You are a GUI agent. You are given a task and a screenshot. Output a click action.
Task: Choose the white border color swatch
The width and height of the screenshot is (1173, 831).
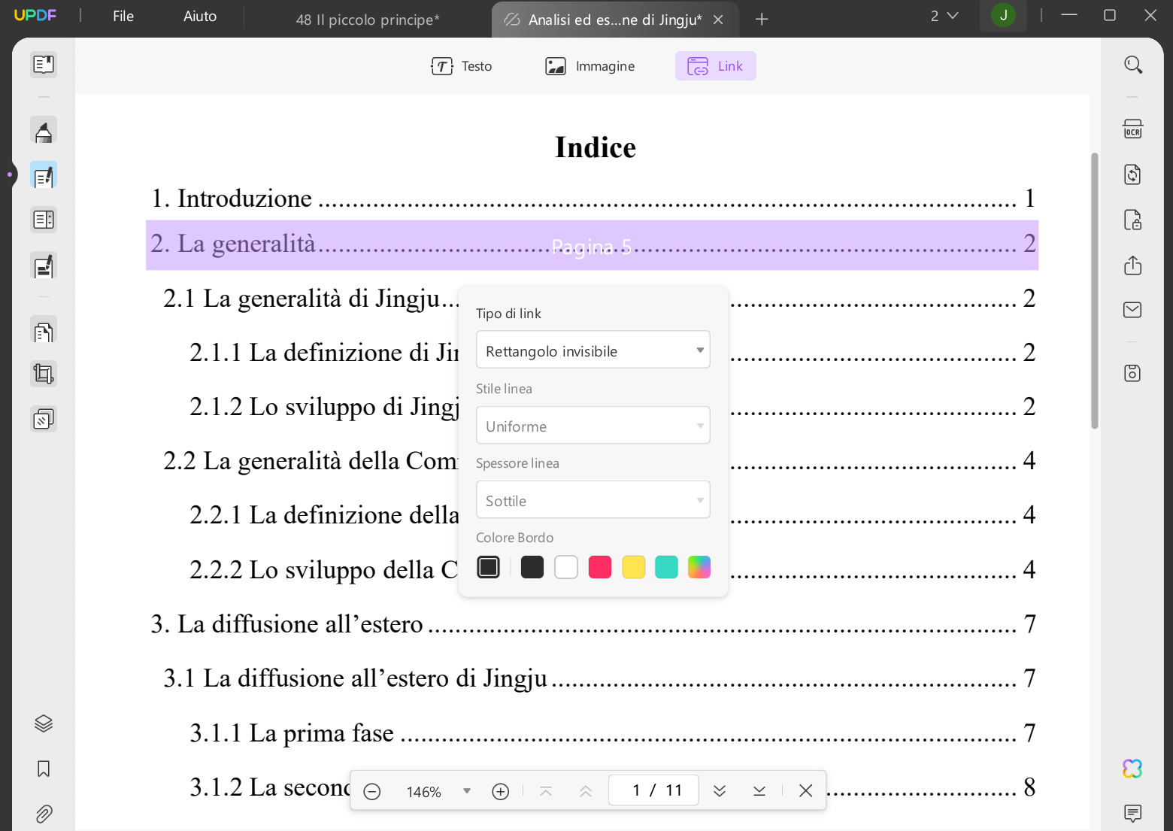click(566, 567)
